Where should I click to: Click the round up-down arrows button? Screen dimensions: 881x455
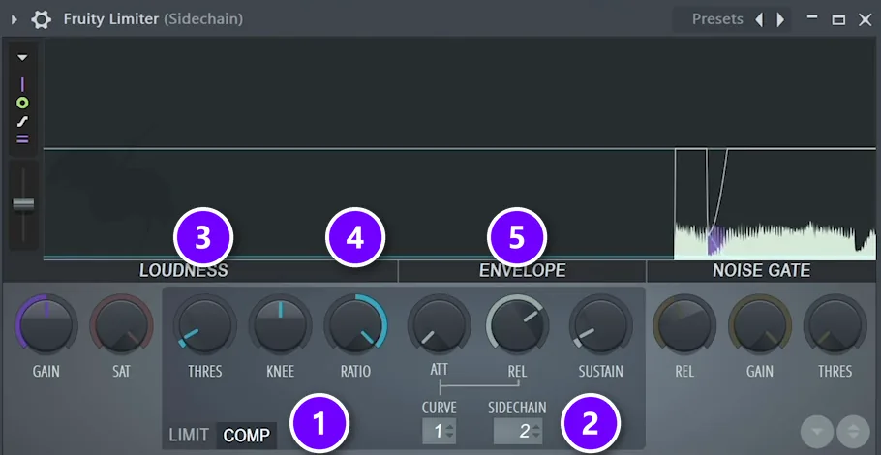pos(853,432)
